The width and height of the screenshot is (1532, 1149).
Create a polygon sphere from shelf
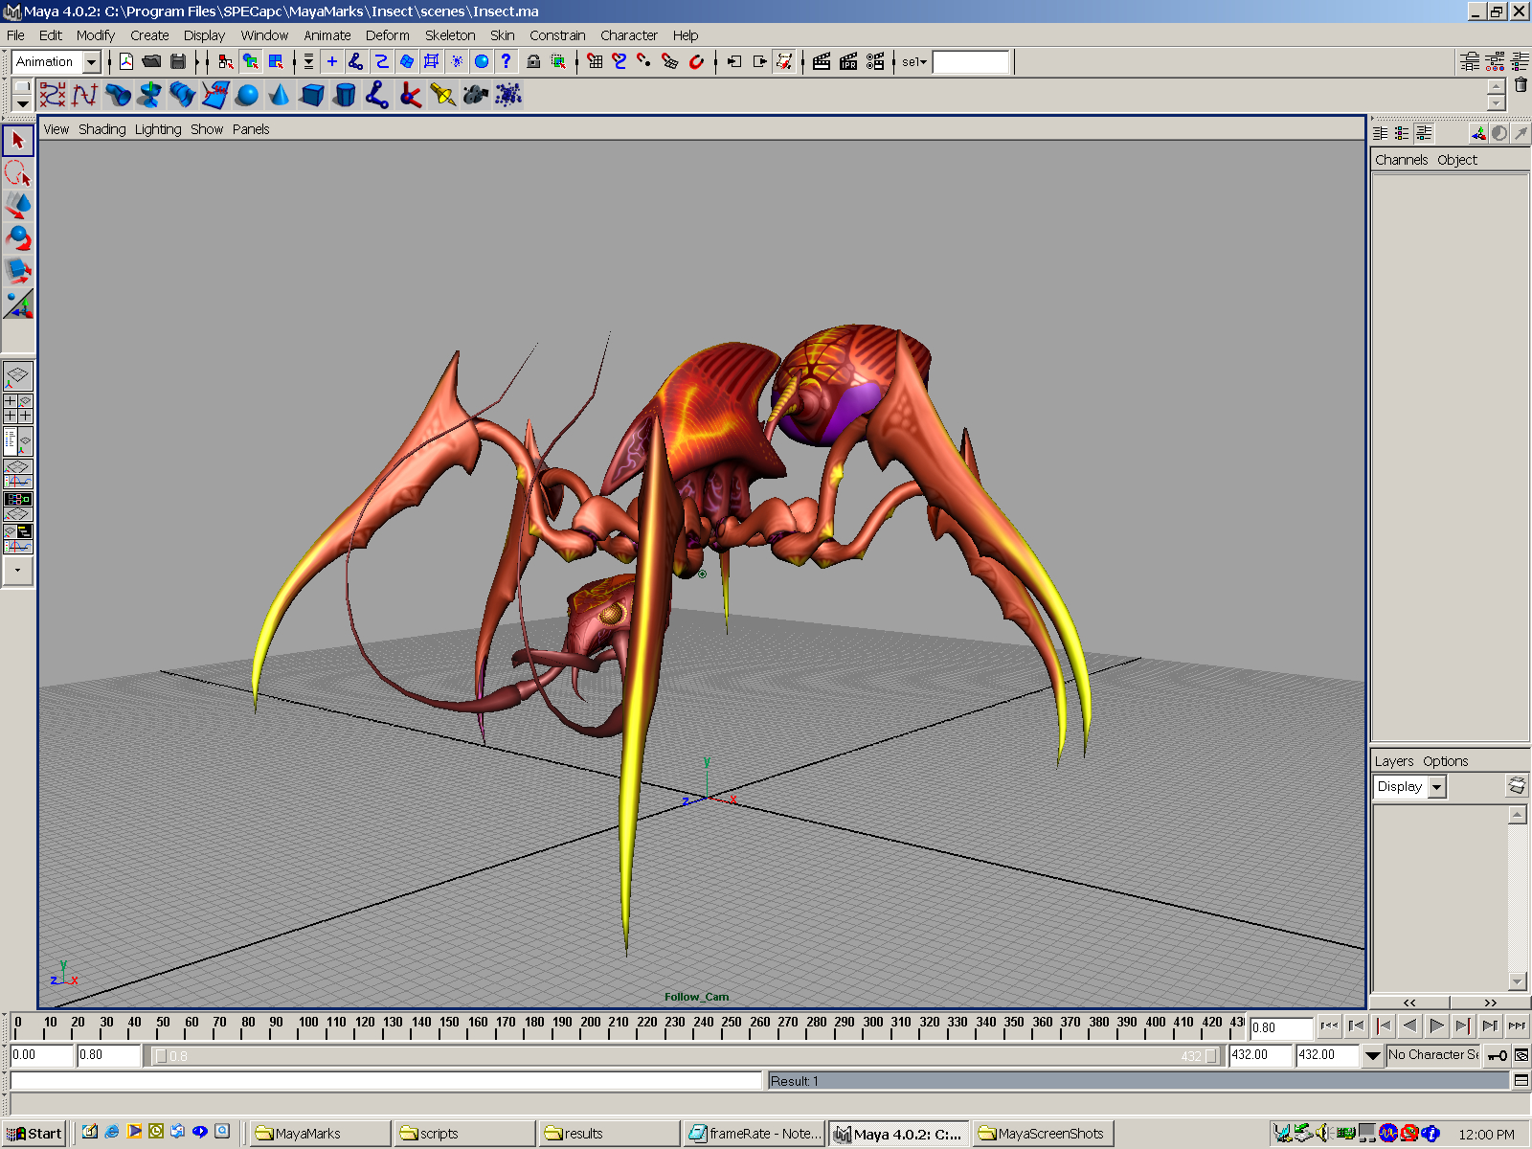pyautogui.click(x=247, y=95)
